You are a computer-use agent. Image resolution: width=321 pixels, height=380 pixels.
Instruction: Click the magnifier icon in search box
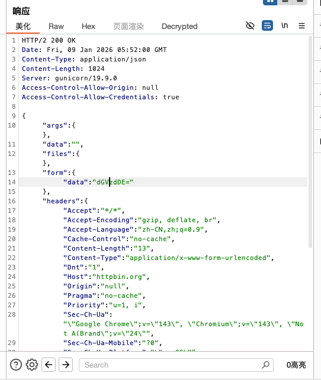pyautogui.click(x=266, y=365)
